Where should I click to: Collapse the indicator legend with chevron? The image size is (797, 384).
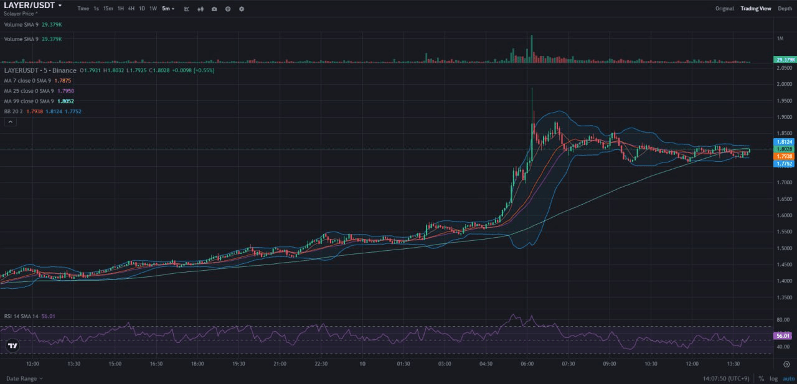10,122
